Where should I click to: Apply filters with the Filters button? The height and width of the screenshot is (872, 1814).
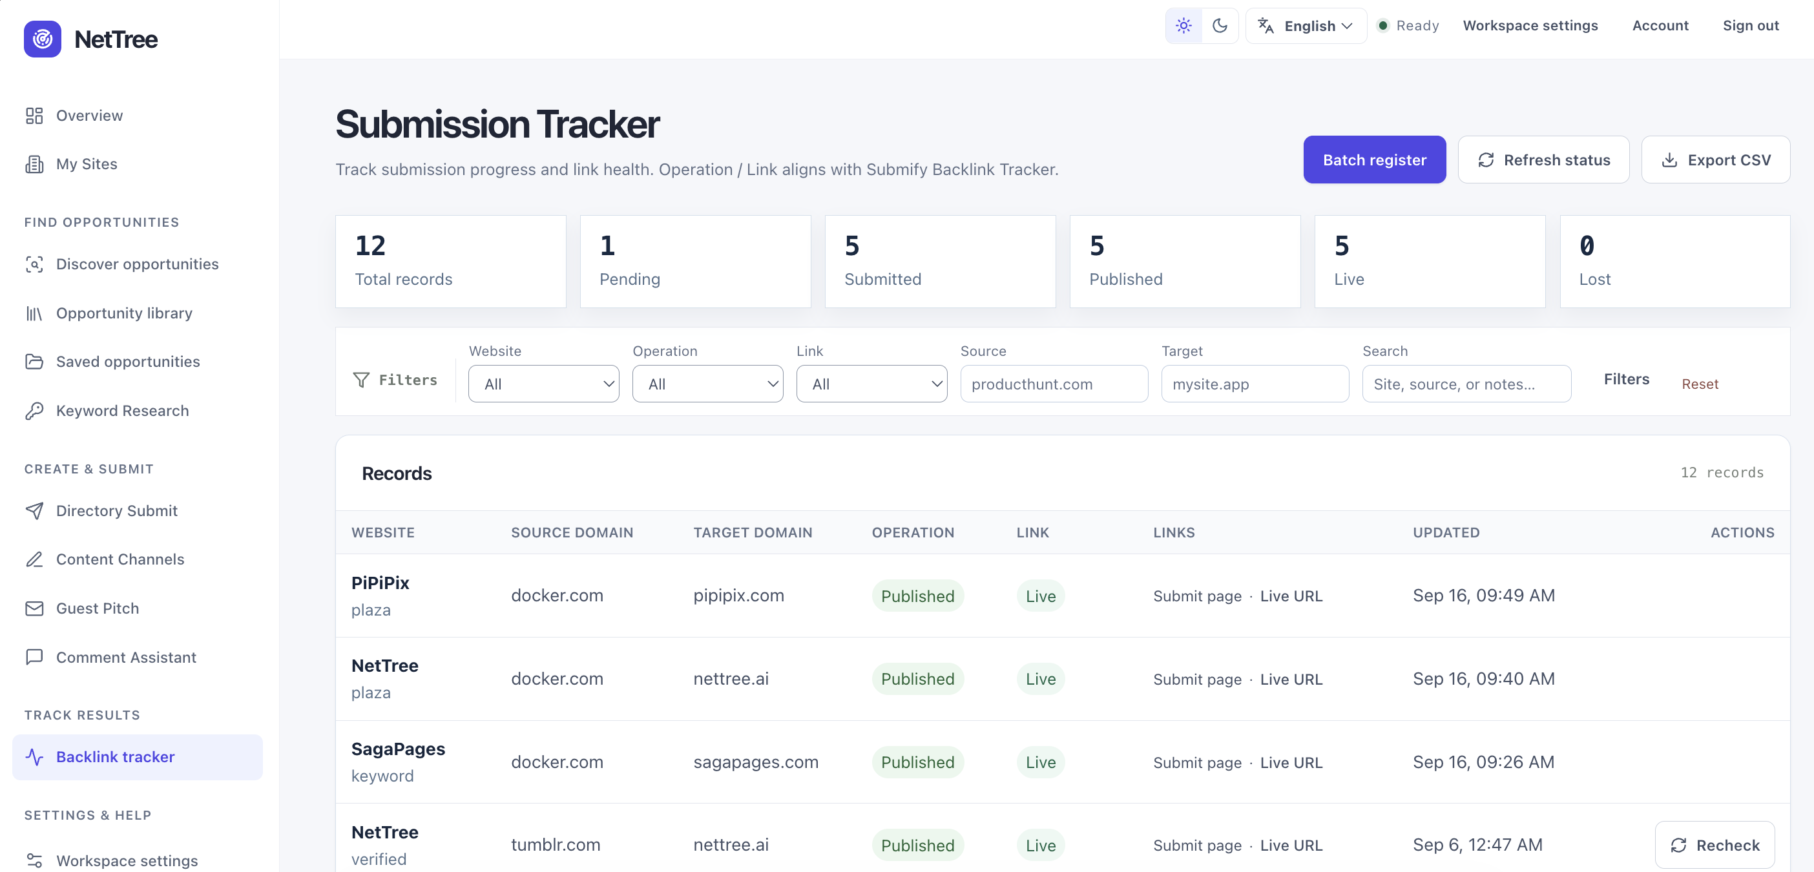pos(1626,380)
